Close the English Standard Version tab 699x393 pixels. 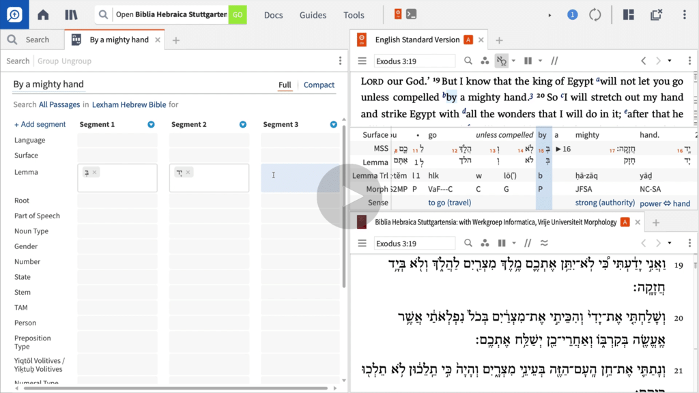[481, 40]
